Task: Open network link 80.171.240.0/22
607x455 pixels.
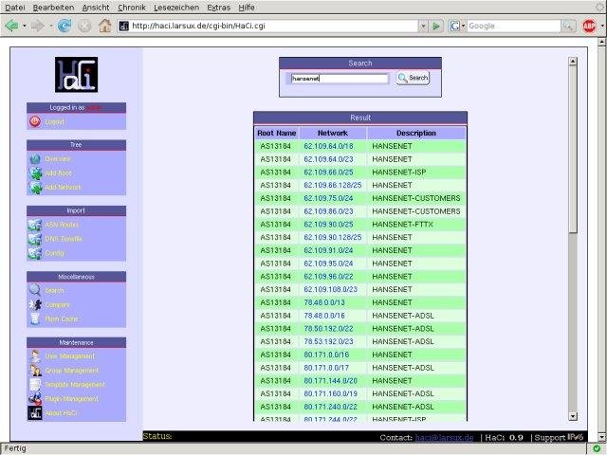Action: (x=330, y=407)
